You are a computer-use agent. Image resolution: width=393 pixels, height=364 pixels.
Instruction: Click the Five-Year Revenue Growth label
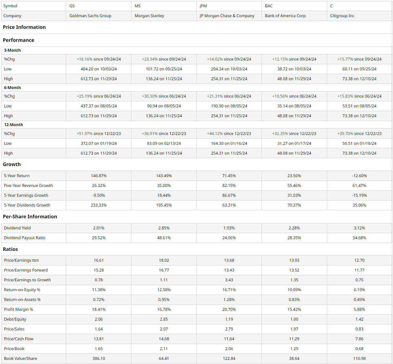[29, 186]
